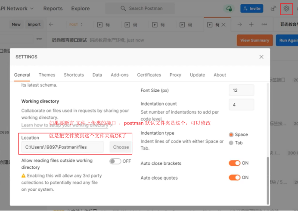Click the Search Postman field
This screenshot has height=211, width=298.
tap(140, 8)
